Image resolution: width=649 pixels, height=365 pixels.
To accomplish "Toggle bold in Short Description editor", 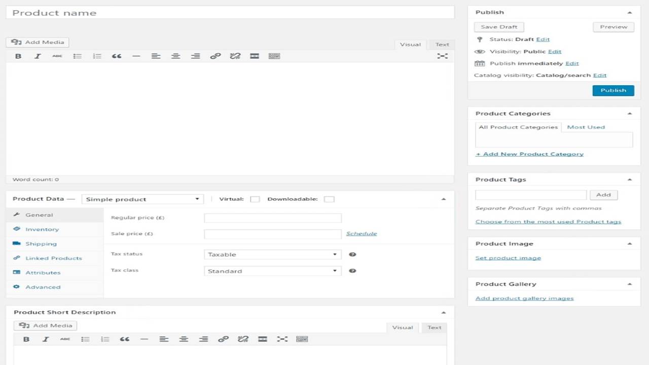I will (x=26, y=339).
